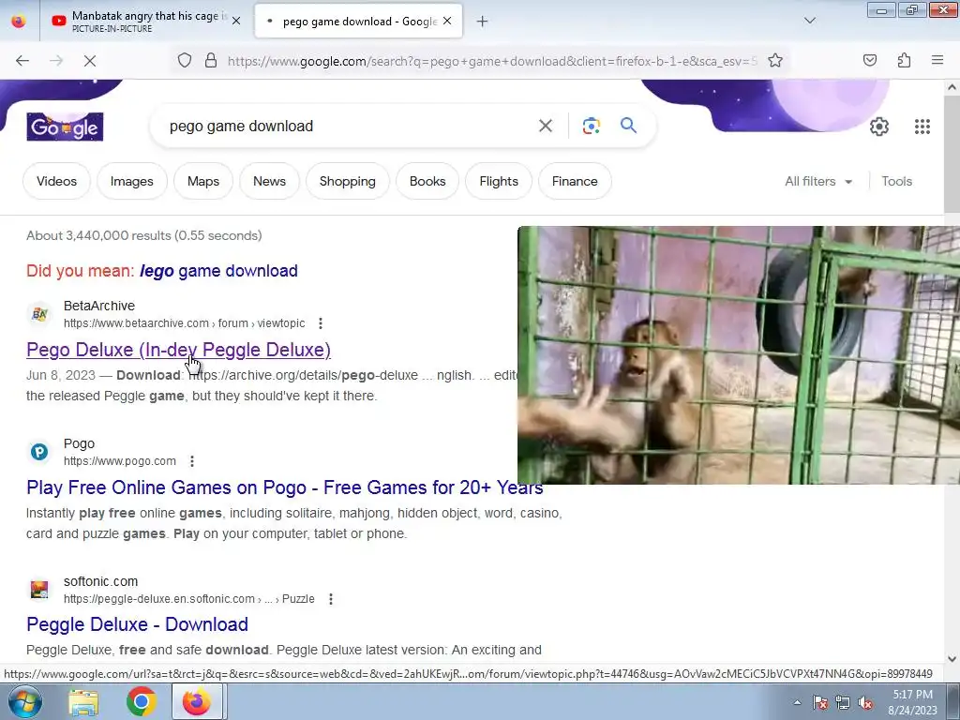
Task: Open network tray icon
Action: (x=843, y=702)
